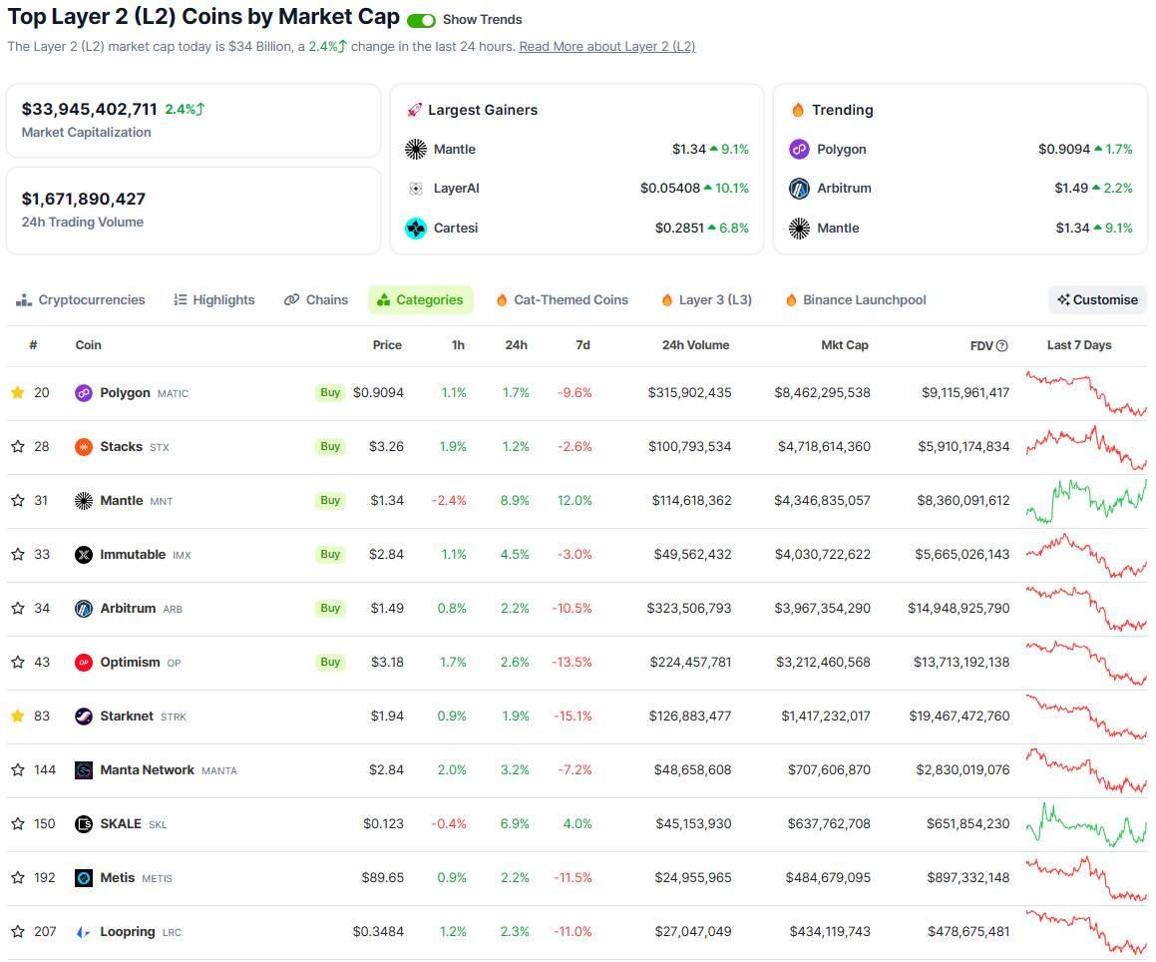Sort table by rank # column

click(33, 345)
